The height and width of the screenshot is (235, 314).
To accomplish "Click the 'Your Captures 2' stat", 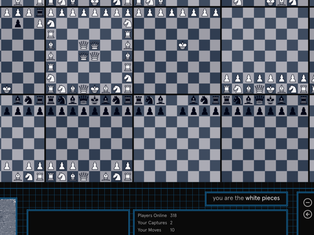I will 155,222.
